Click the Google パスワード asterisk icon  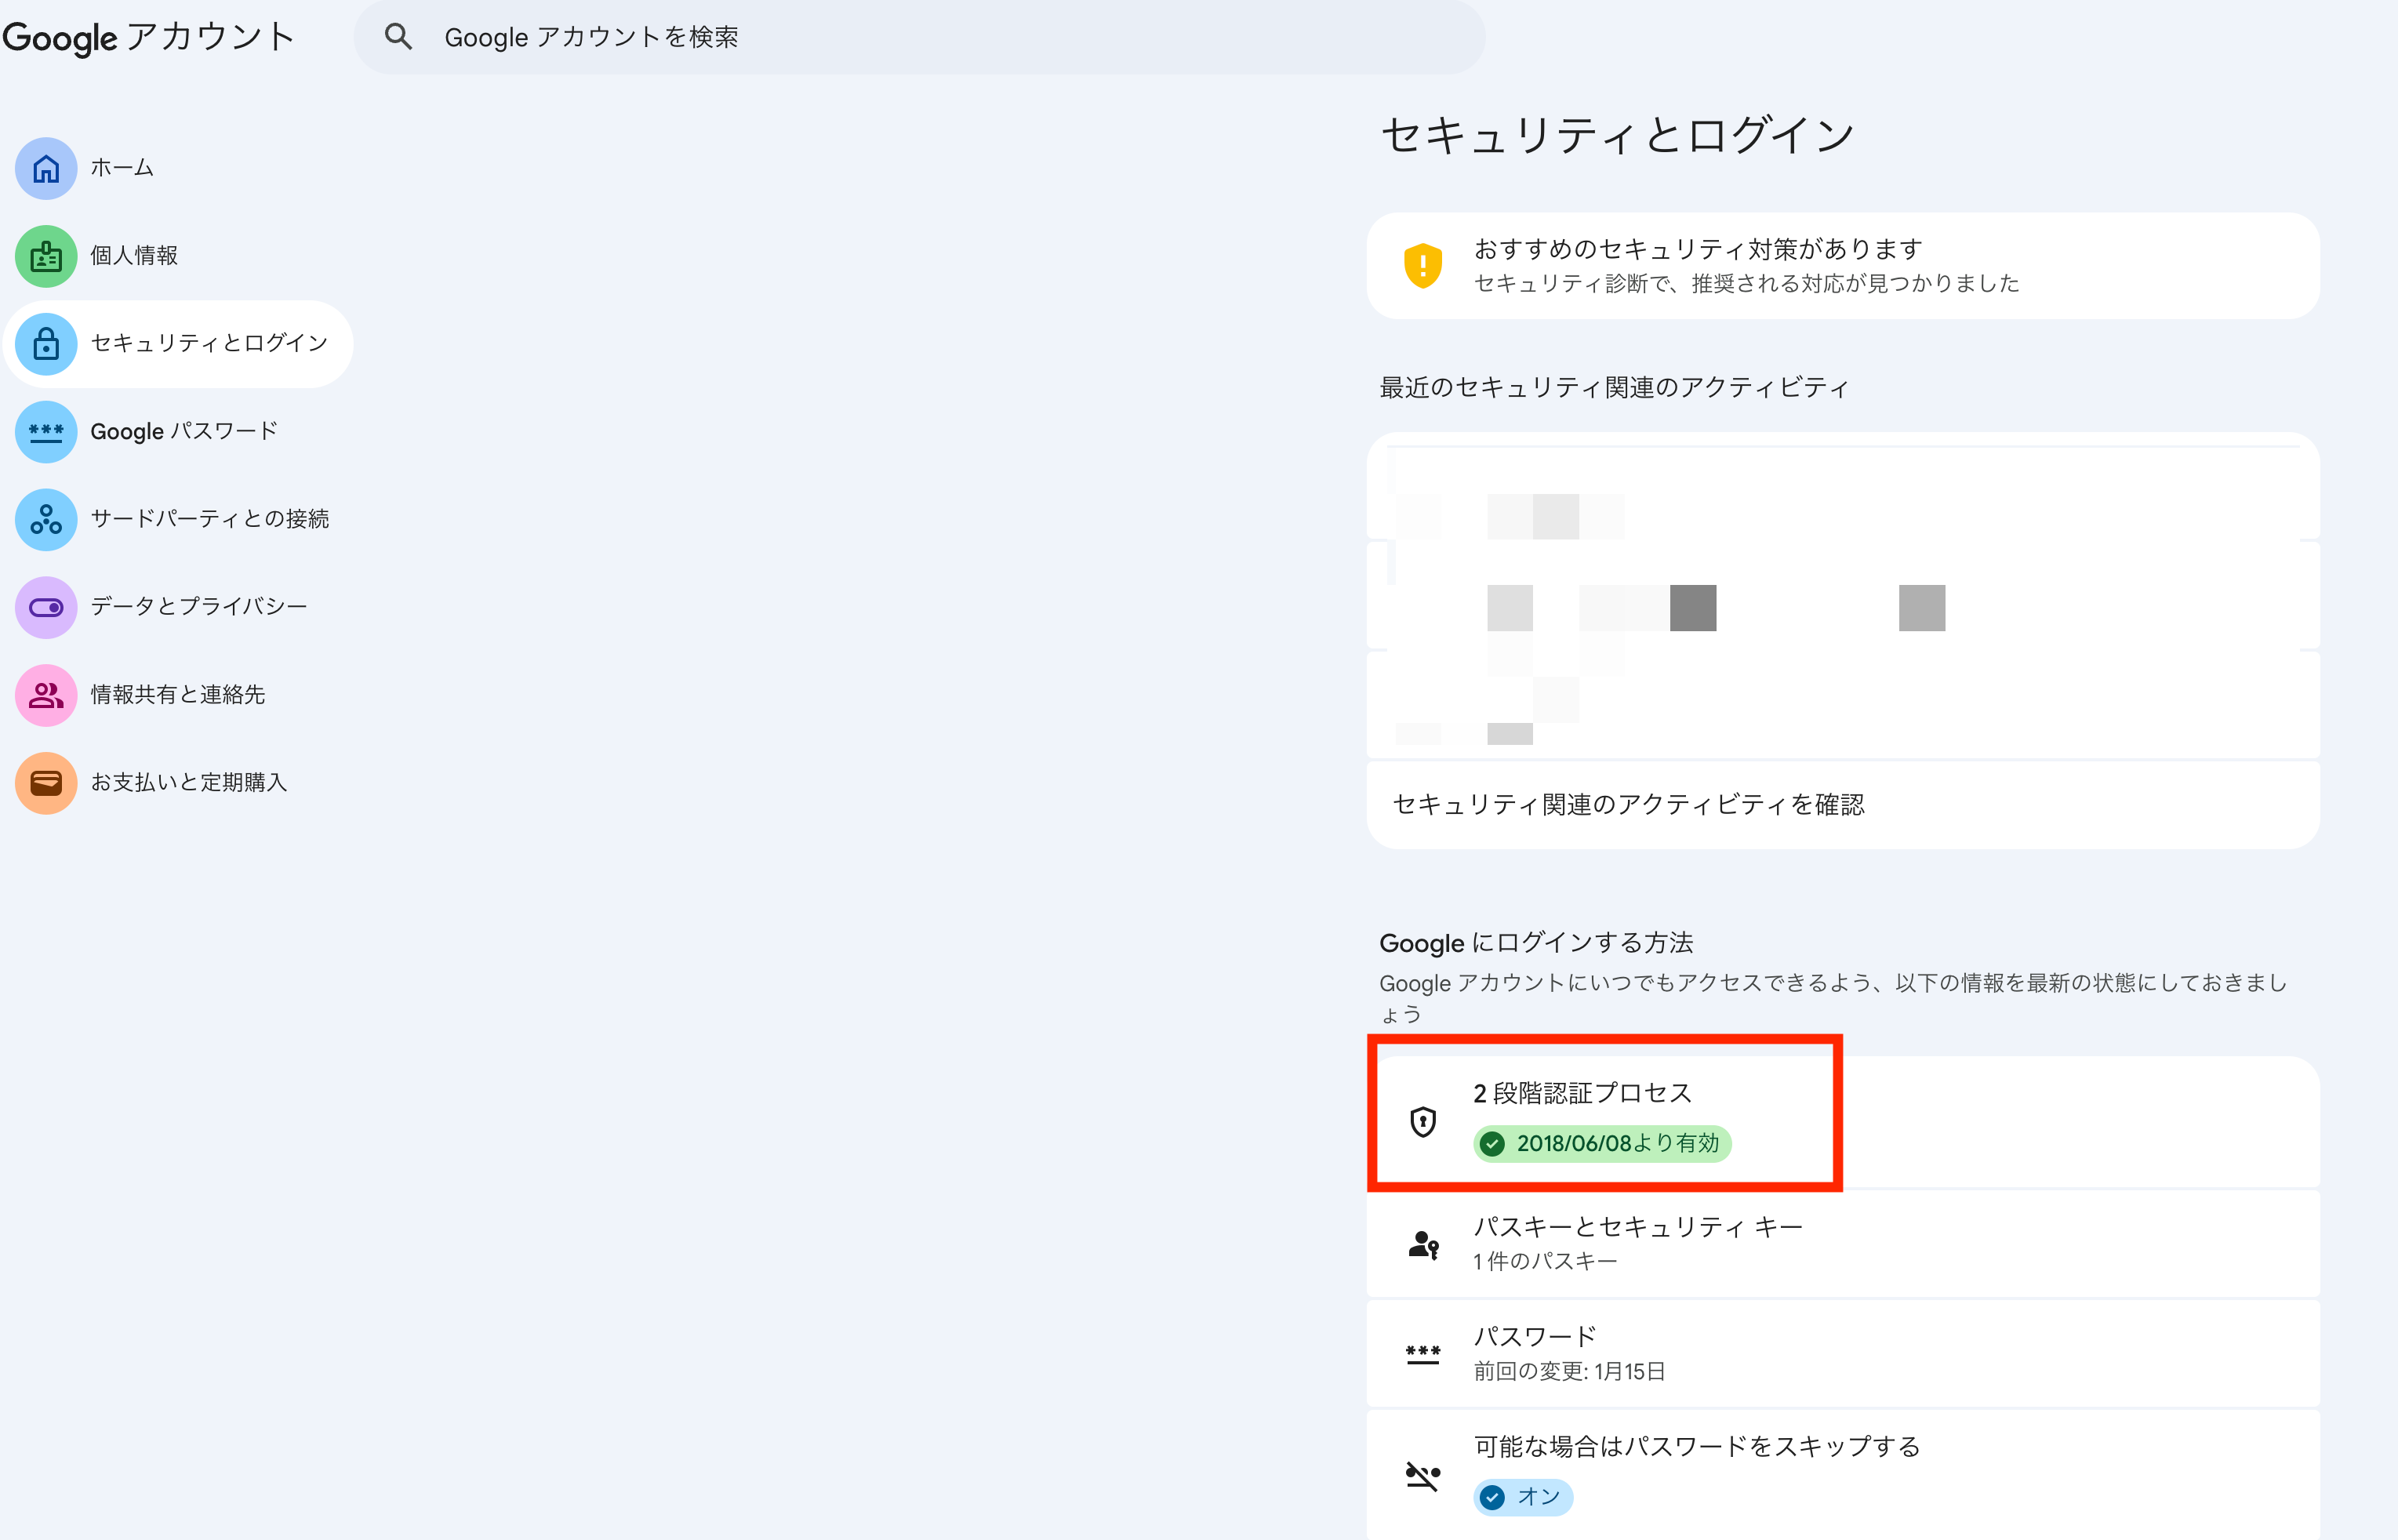(46, 432)
